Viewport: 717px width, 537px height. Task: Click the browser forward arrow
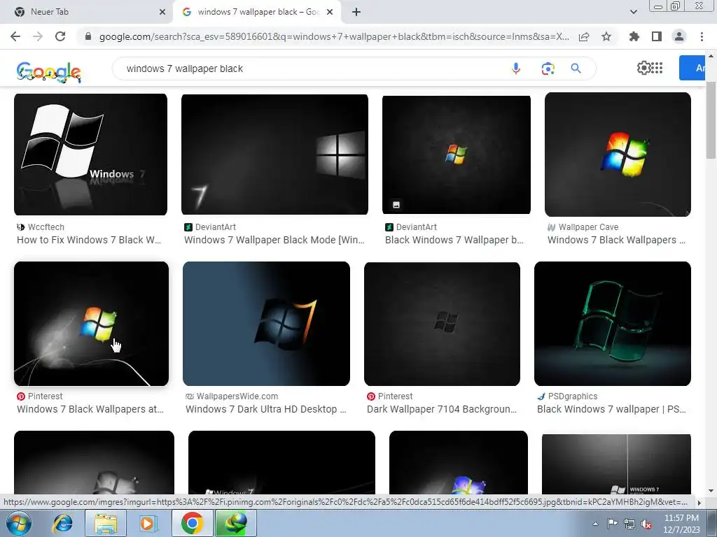click(x=38, y=36)
